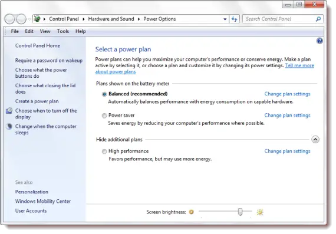The image size is (336, 234).
Task: Select the High performance plan
Action: click(104, 151)
